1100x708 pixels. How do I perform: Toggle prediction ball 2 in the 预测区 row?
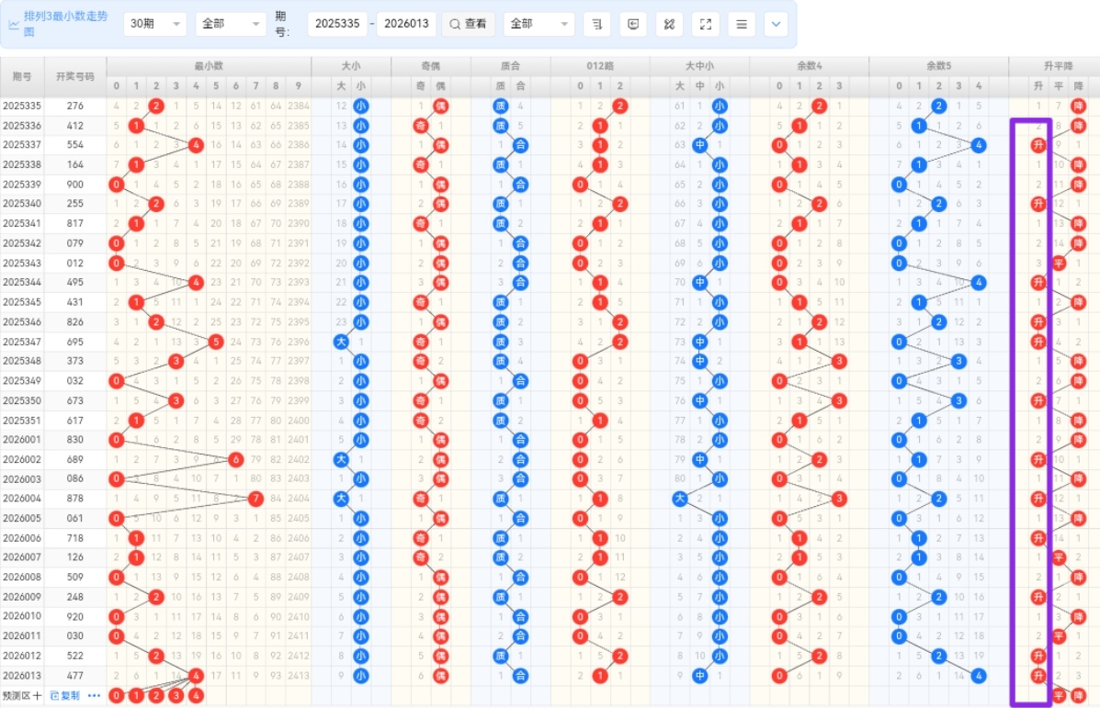(156, 696)
